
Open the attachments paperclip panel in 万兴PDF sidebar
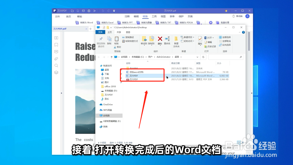(56, 59)
